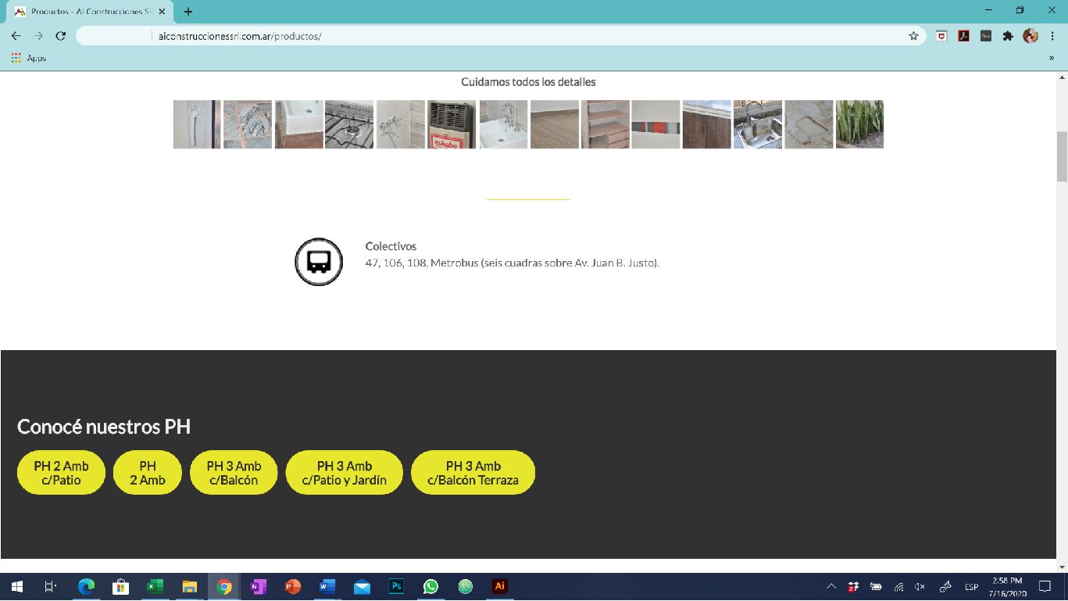Reload the page
1068x601 pixels.
click(61, 36)
